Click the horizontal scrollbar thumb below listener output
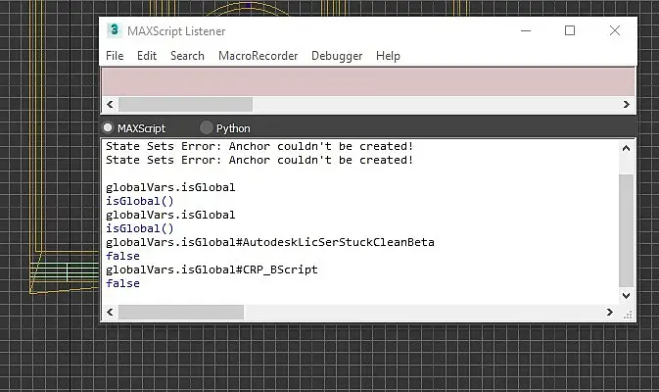 click(x=181, y=312)
